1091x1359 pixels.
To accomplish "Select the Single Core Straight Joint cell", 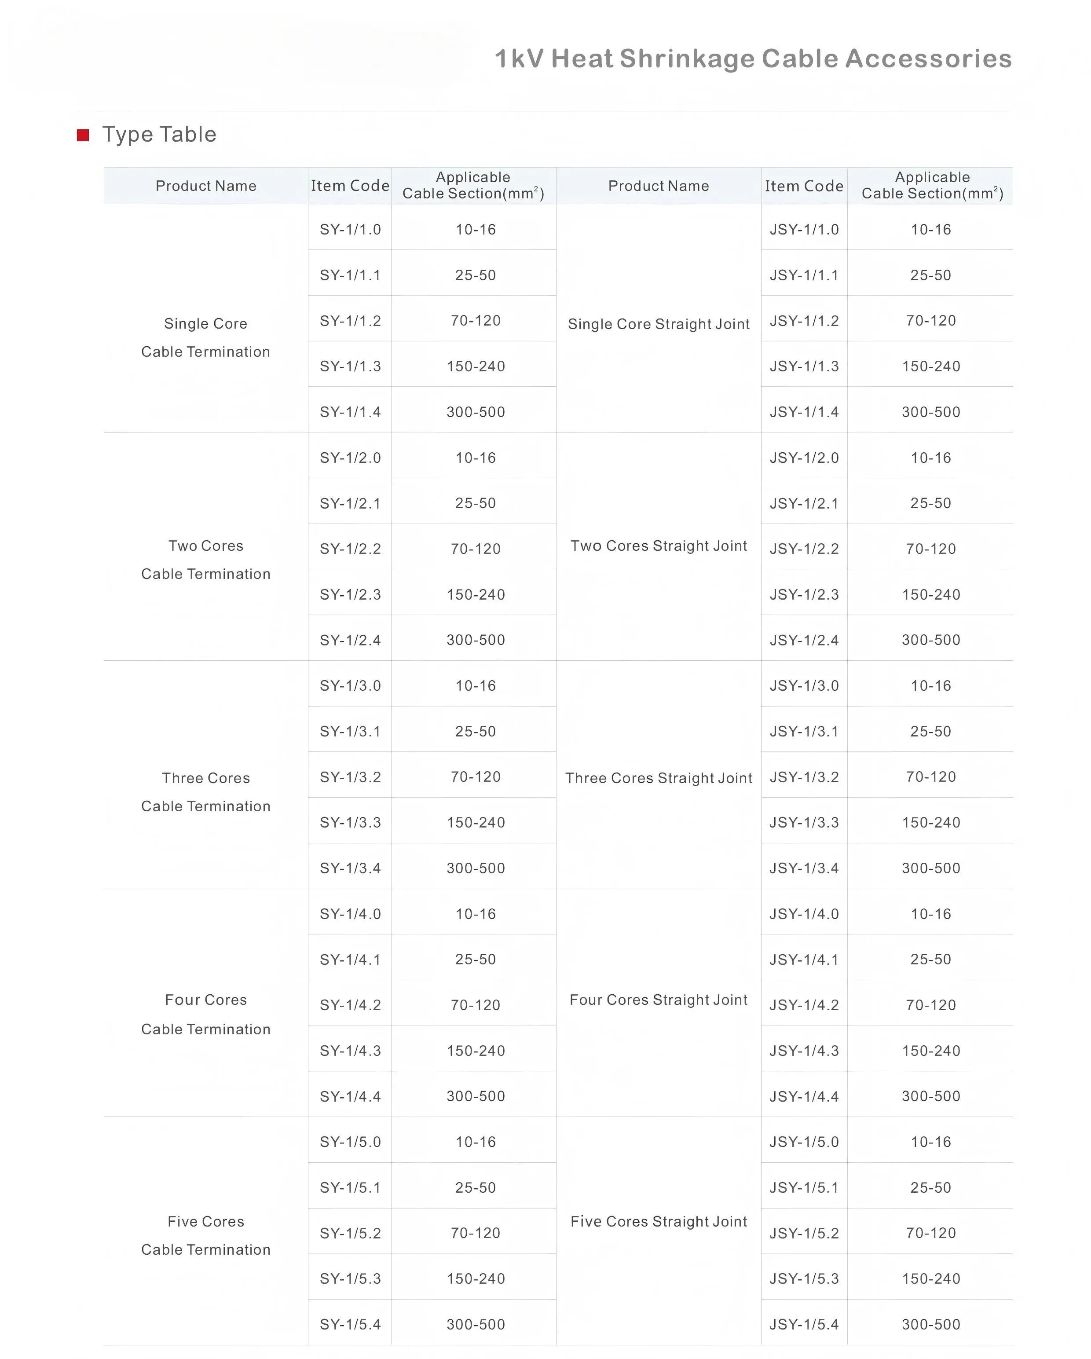I will [659, 324].
